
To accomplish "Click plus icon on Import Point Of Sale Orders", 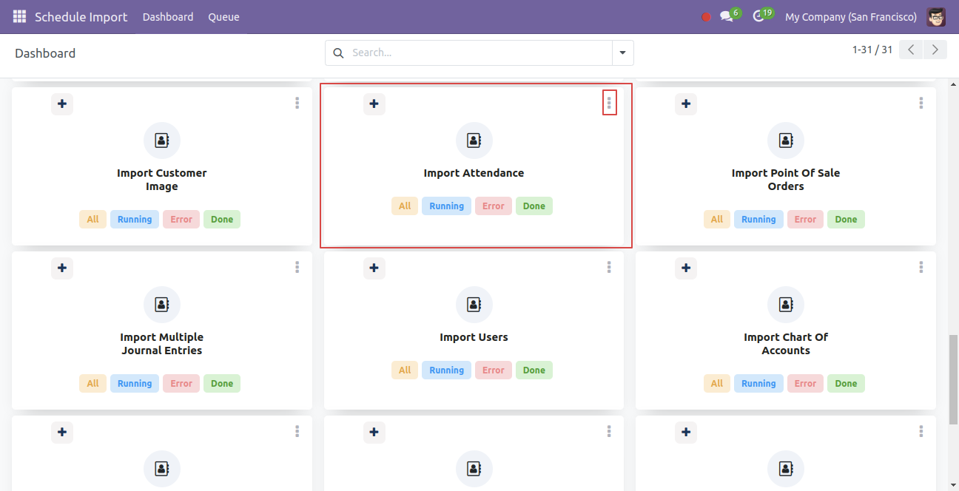I will [x=686, y=104].
